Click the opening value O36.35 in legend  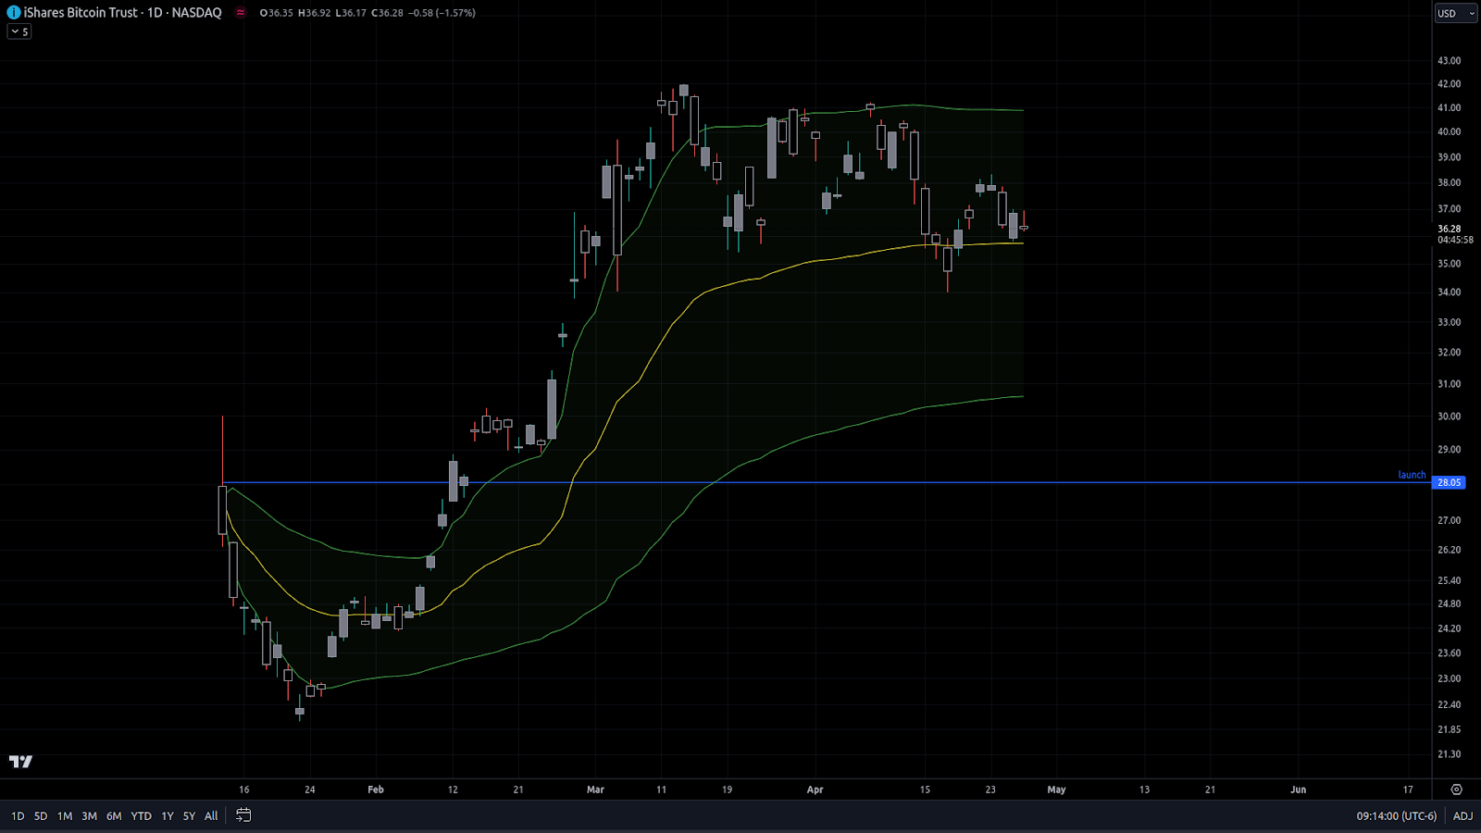[x=277, y=13]
